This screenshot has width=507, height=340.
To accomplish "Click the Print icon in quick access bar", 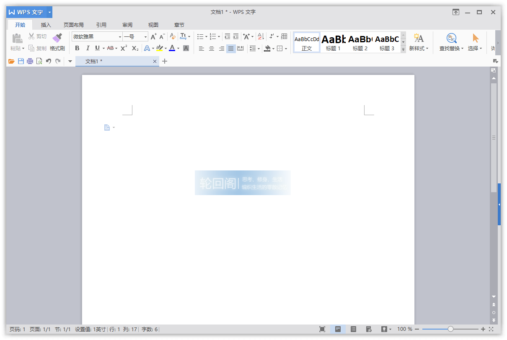I will click(x=30, y=62).
